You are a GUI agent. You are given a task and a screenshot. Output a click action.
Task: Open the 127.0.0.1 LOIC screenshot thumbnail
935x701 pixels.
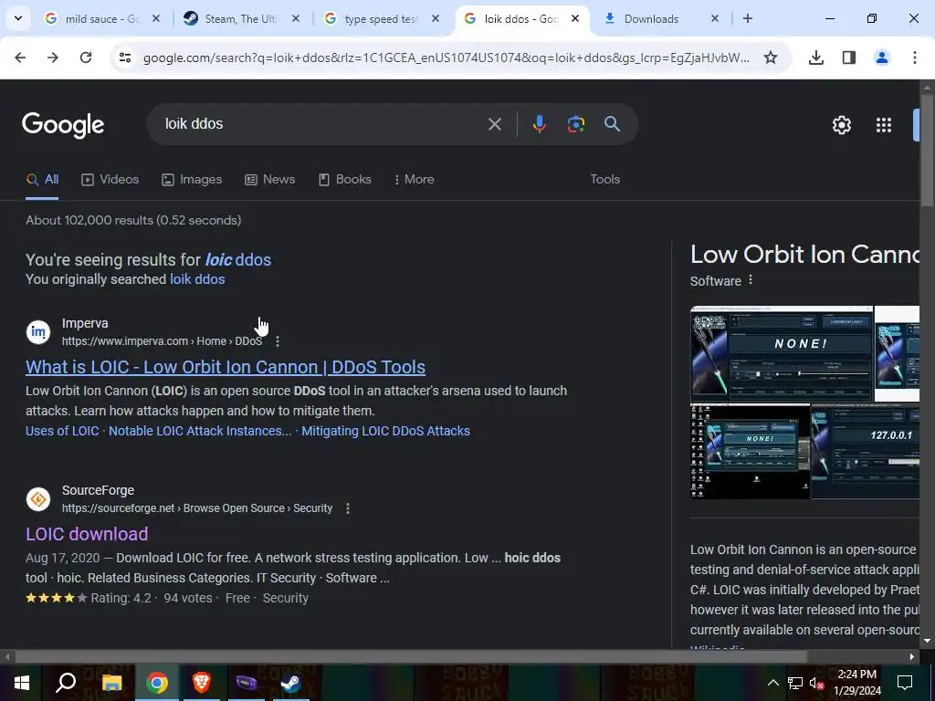(x=866, y=451)
